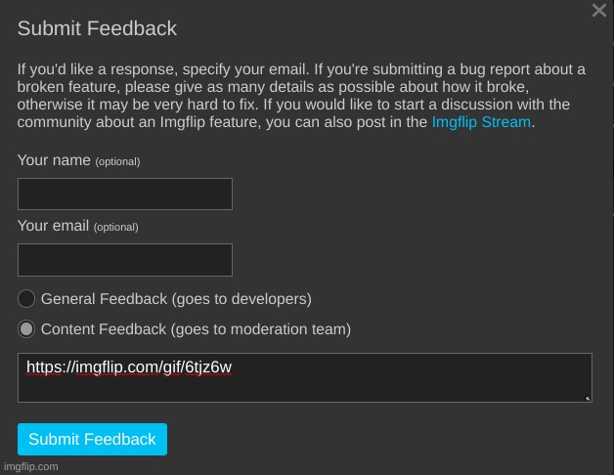Image resolution: width=614 pixels, height=475 pixels.
Task: Click '(optional)' next to Your email
Action: click(x=116, y=227)
